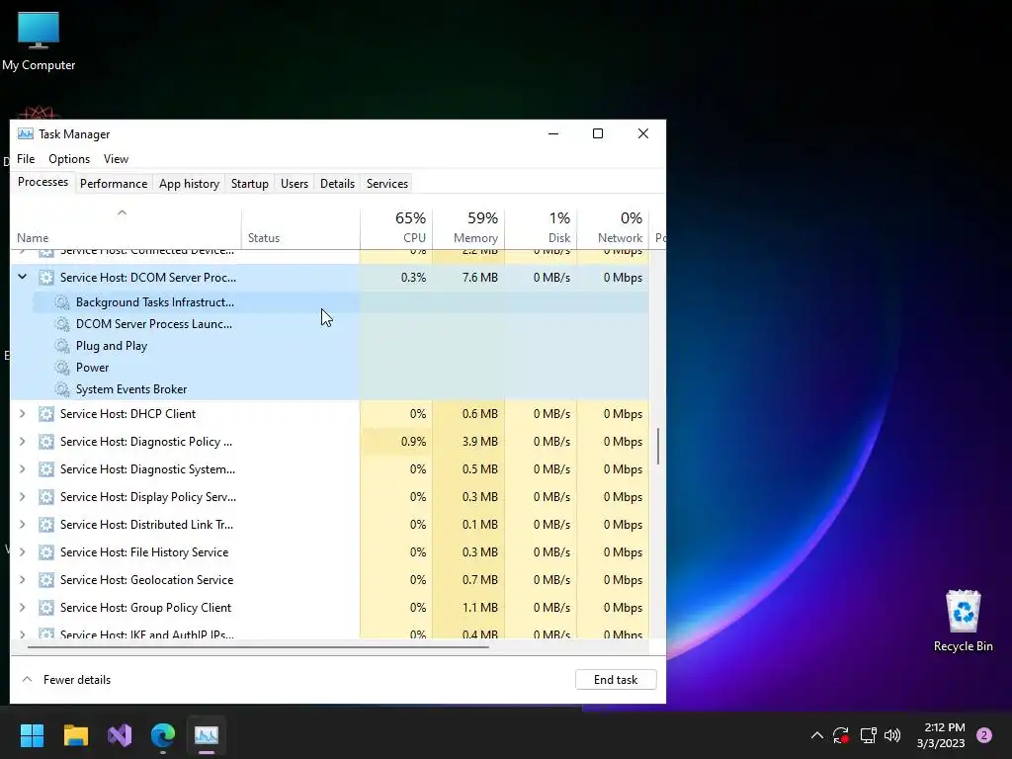Viewport: 1012px width, 759px height.
Task: Open the notification center badge
Action: tap(984, 735)
